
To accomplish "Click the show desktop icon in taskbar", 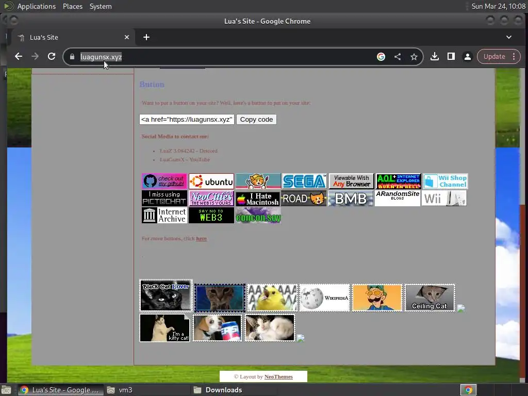I will pyautogui.click(x=6, y=390).
